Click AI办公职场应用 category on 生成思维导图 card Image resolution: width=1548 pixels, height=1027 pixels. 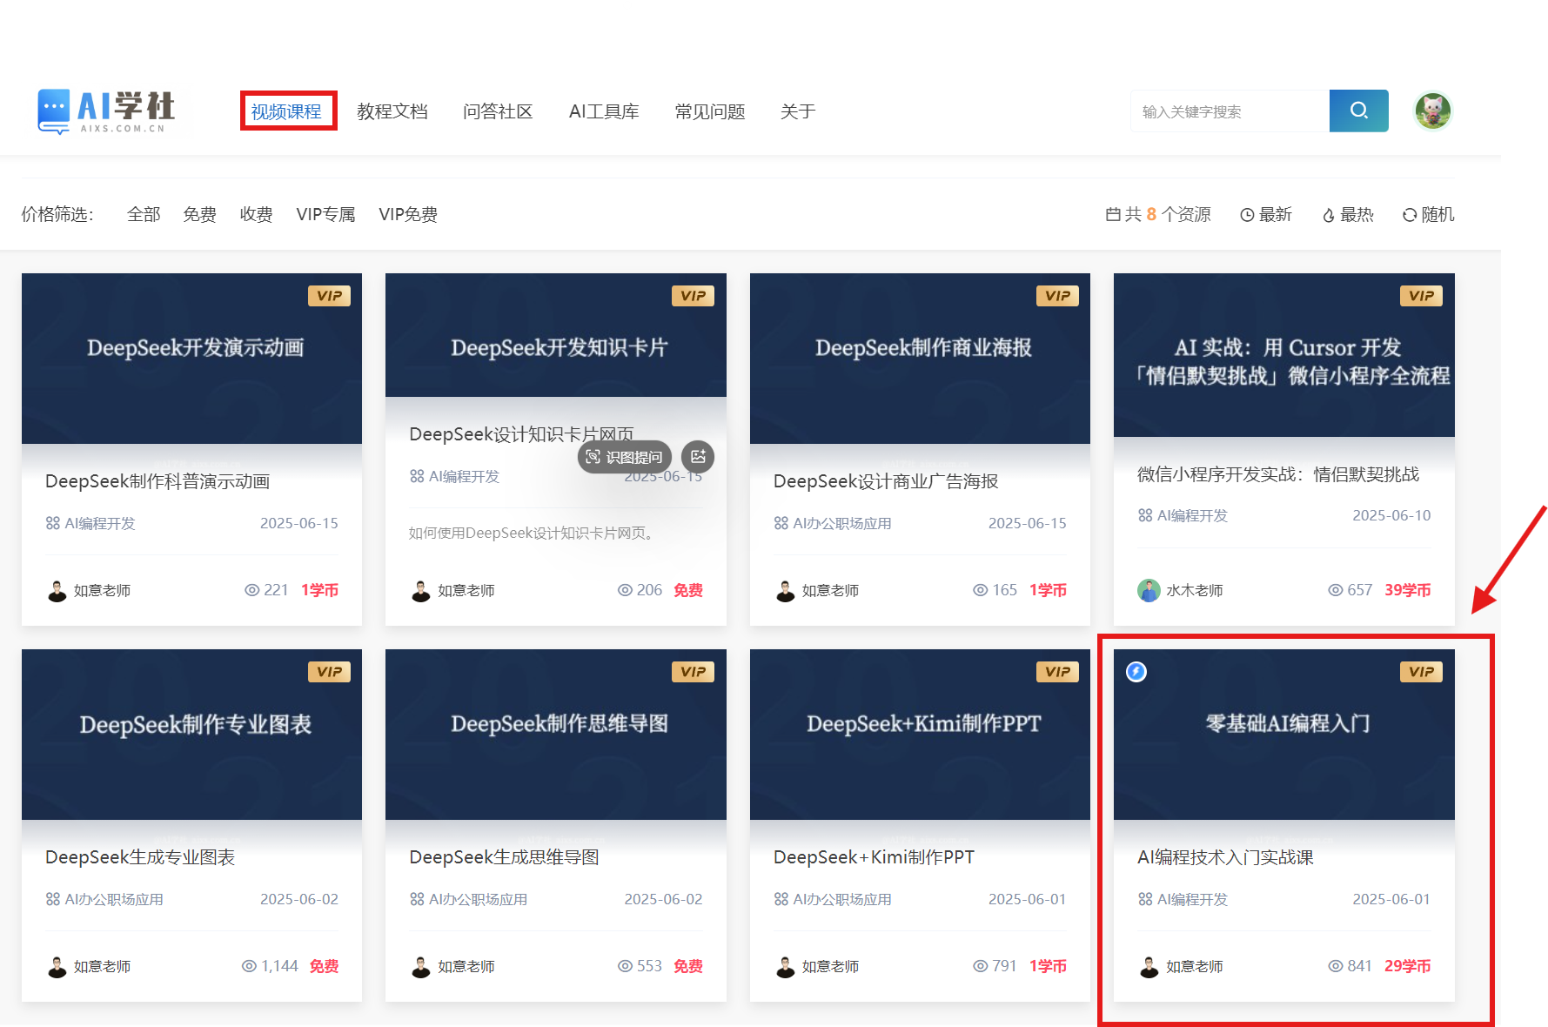478,899
